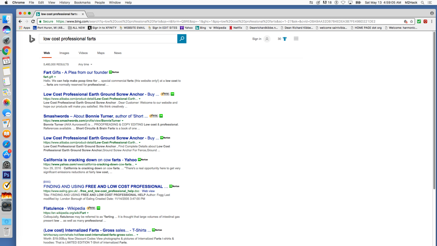This screenshot has height=246, width=437.
Task: Expand the Any time filter dropdown
Action: (x=85, y=65)
